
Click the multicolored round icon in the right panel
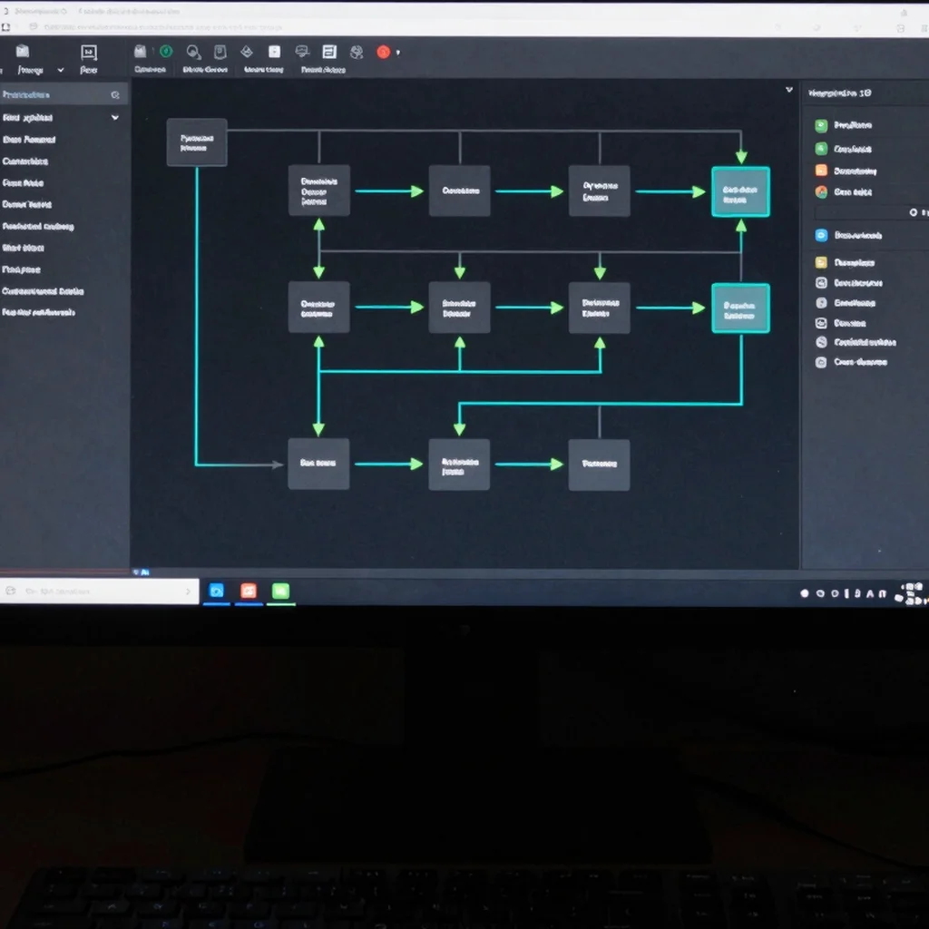pyautogui.click(x=821, y=192)
